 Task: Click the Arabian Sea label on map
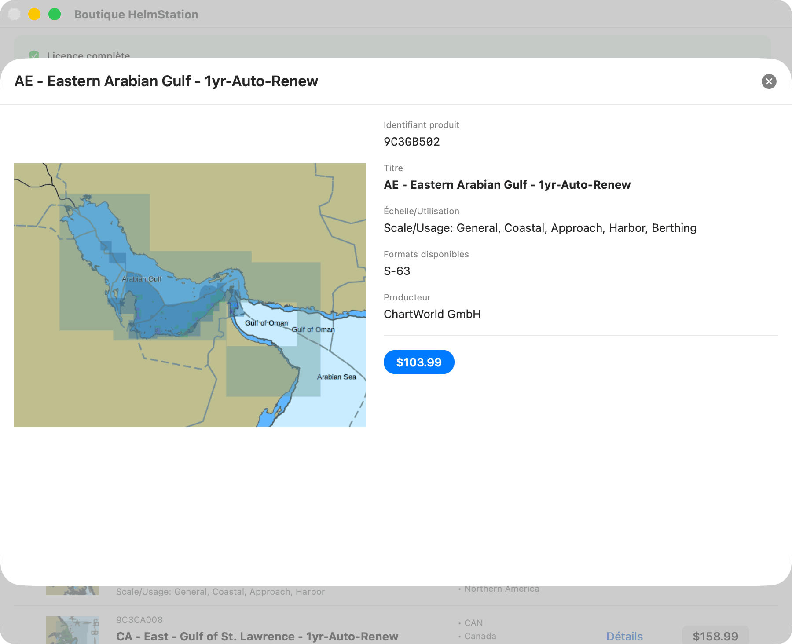[337, 377]
